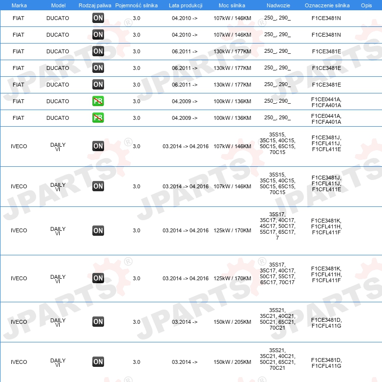Click F1CE3481E in the first 130kW row
Viewport: 382px width, 382px height.
326,51
